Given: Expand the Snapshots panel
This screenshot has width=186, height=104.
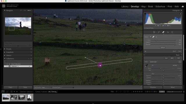Looking at the screenshot, I should click(5, 52).
